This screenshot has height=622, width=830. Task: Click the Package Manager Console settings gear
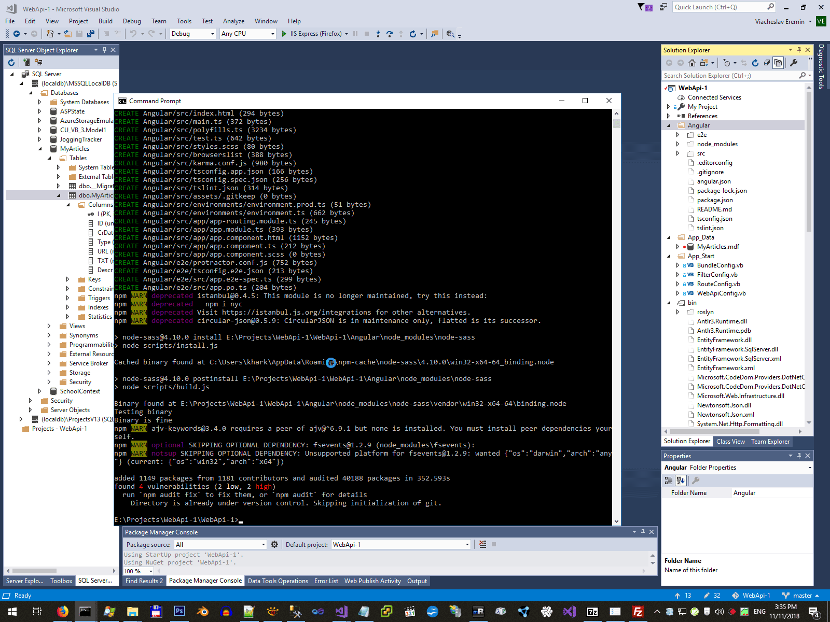click(x=274, y=544)
